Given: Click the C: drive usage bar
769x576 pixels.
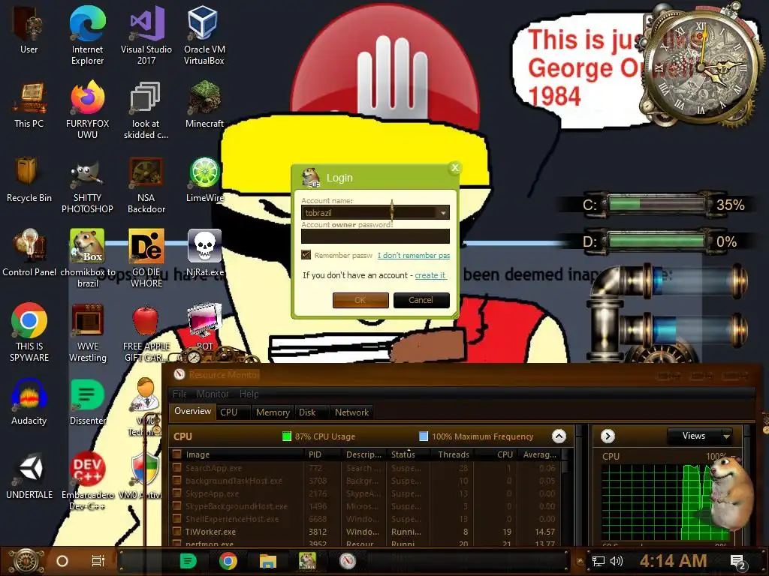Looking at the screenshot, I should pos(655,205).
